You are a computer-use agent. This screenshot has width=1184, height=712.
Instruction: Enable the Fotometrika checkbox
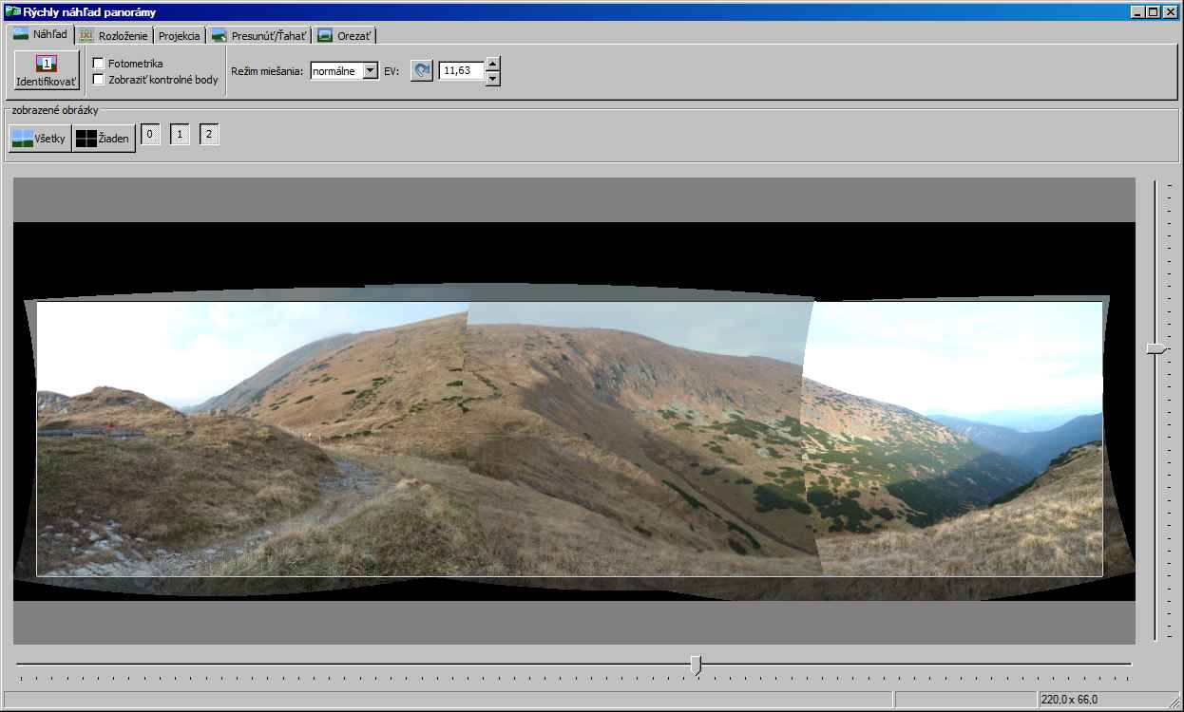tap(98, 64)
